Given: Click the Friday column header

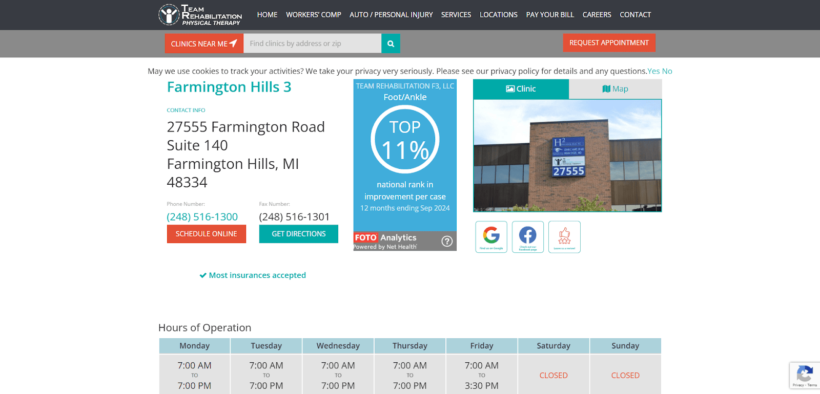Looking at the screenshot, I should coord(482,346).
